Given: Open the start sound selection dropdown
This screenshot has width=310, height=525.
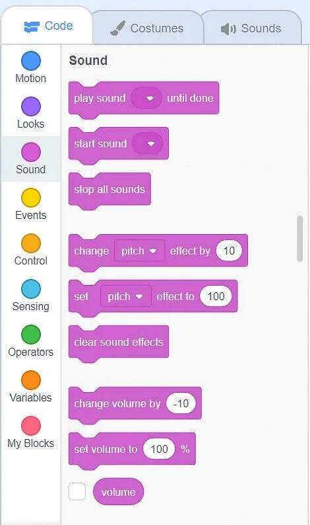Looking at the screenshot, I should (x=148, y=143).
